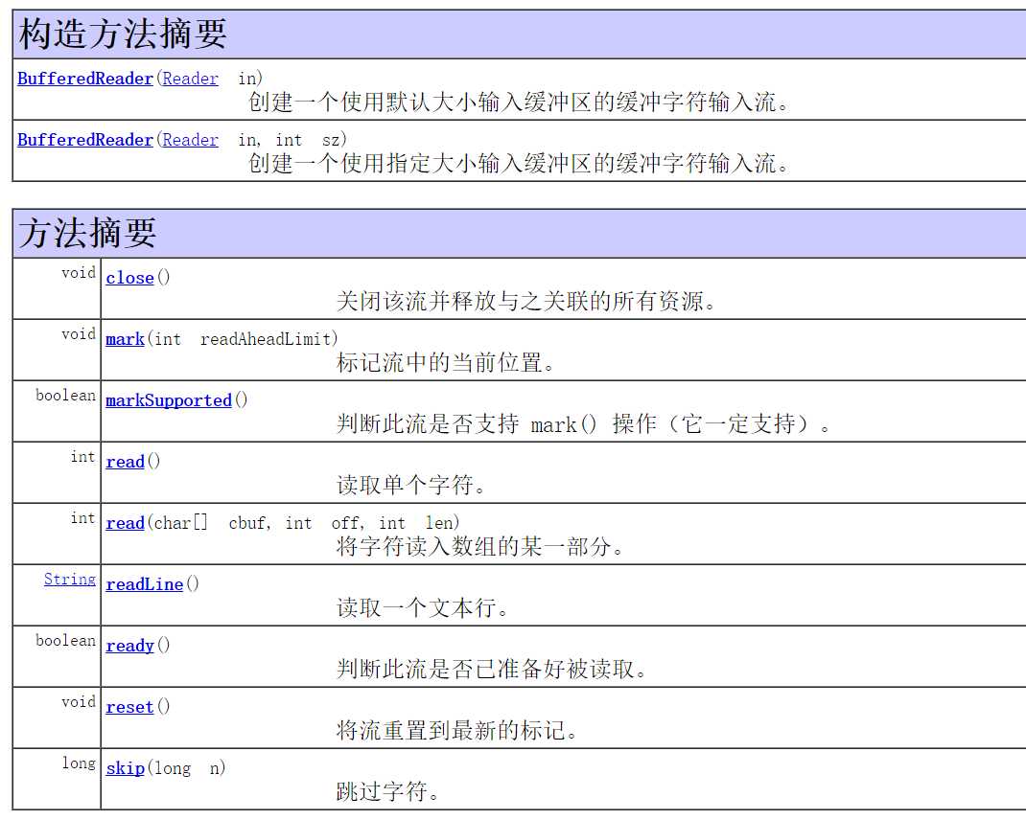This screenshot has height=820, width=1026.
Task: Open the String return type link
Action: click(x=70, y=580)
